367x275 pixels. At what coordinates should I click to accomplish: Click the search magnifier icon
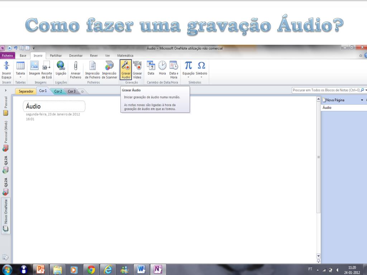tap(362, 90)
